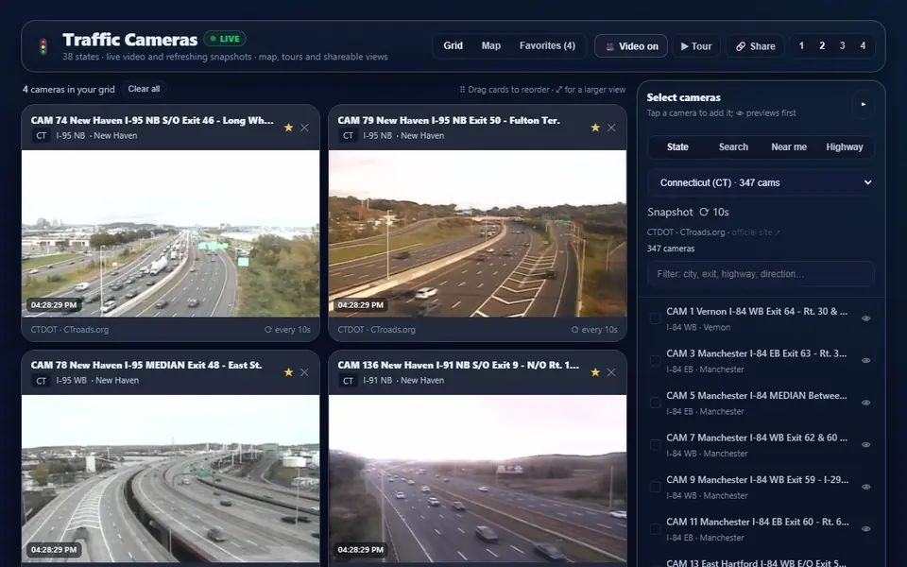Unfavorite CAM 78 with its star icon
This screenshot has width=907, height=567.
(x=288, y=372)
